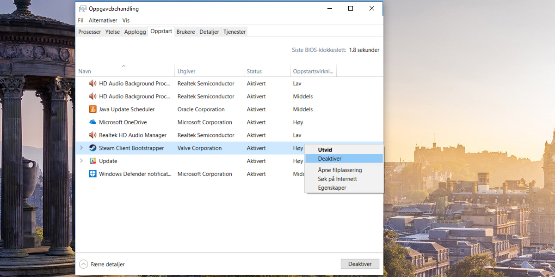Click the Update entry icon
555x277 pixels.
pos(92,161)
